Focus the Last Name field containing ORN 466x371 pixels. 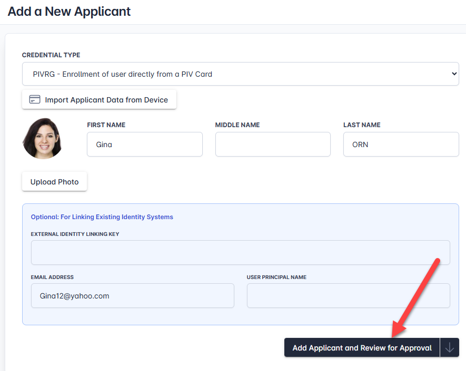tap(401, 145)
